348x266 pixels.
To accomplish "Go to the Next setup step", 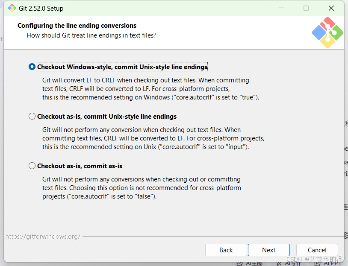I will [269, 250].
